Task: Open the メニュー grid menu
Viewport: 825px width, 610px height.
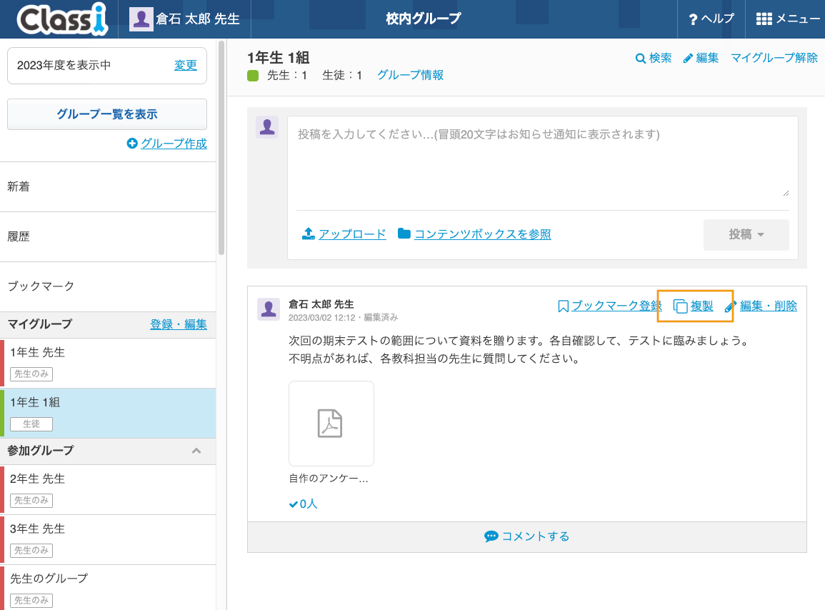Action: point(788,19)
